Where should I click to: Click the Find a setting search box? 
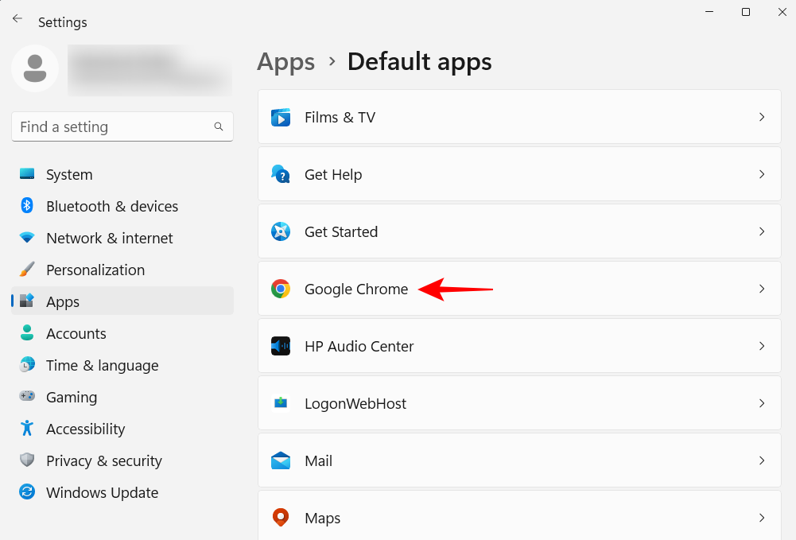(x=111, y=126)
